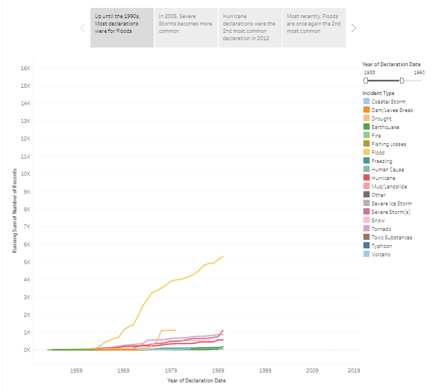Viewport: 438px width, 391px height.
Task: Select the Dam/Levee Break legend swatch
Action: (x=366, y=110)
